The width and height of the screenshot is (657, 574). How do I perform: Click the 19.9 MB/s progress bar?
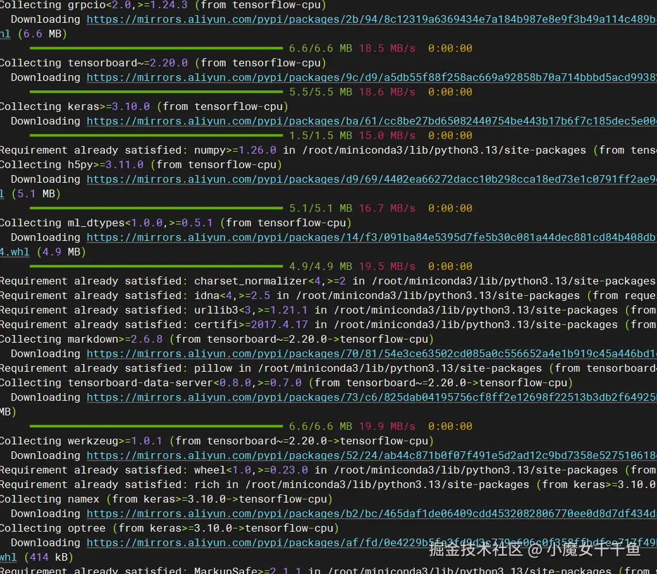156,427
